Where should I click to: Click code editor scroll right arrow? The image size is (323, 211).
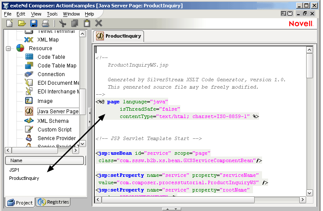click(x=302, y=199)
